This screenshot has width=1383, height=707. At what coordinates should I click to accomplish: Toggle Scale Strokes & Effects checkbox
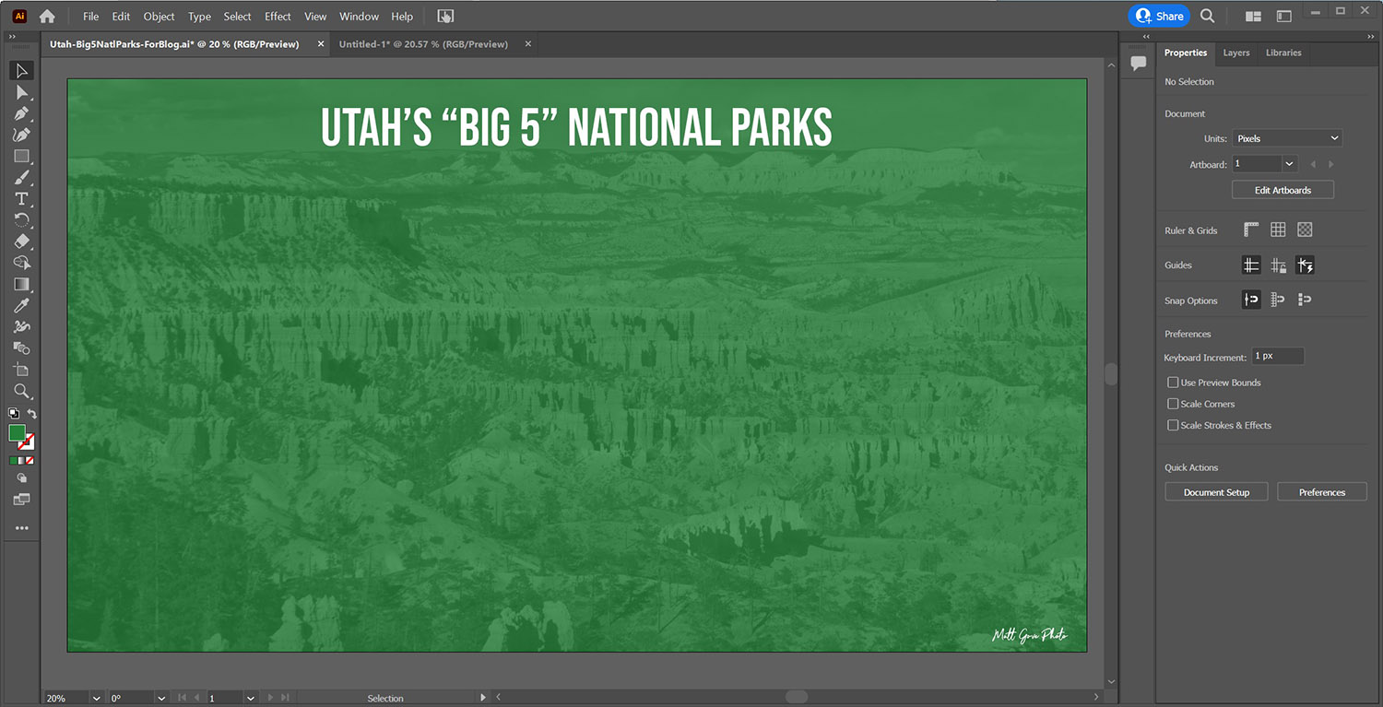(1173, 425)
